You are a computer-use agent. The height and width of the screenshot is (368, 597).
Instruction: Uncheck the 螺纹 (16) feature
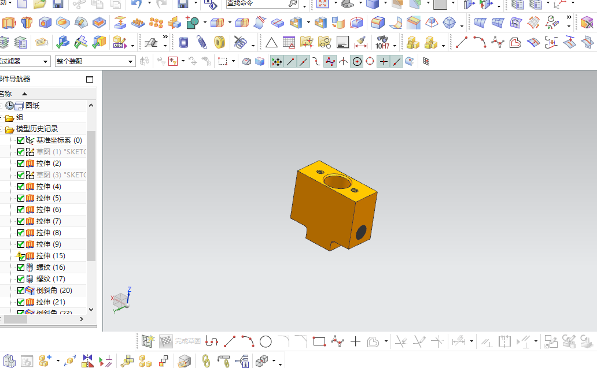(21, 267)
